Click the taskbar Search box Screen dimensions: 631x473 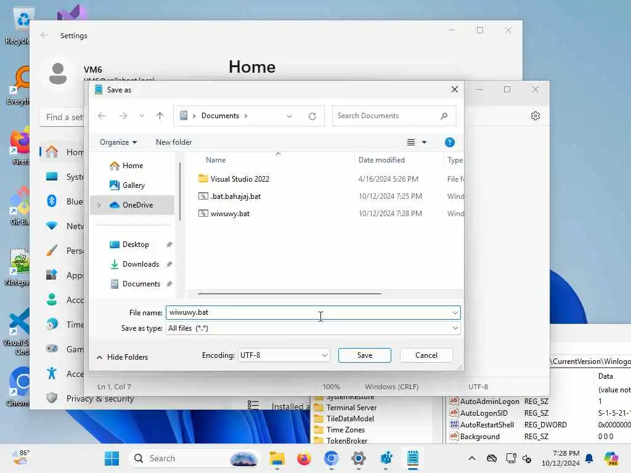click(x=195, y=458)
